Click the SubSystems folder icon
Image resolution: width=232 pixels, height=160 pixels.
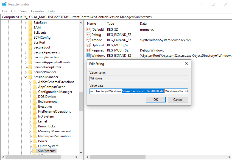point(35,151)
